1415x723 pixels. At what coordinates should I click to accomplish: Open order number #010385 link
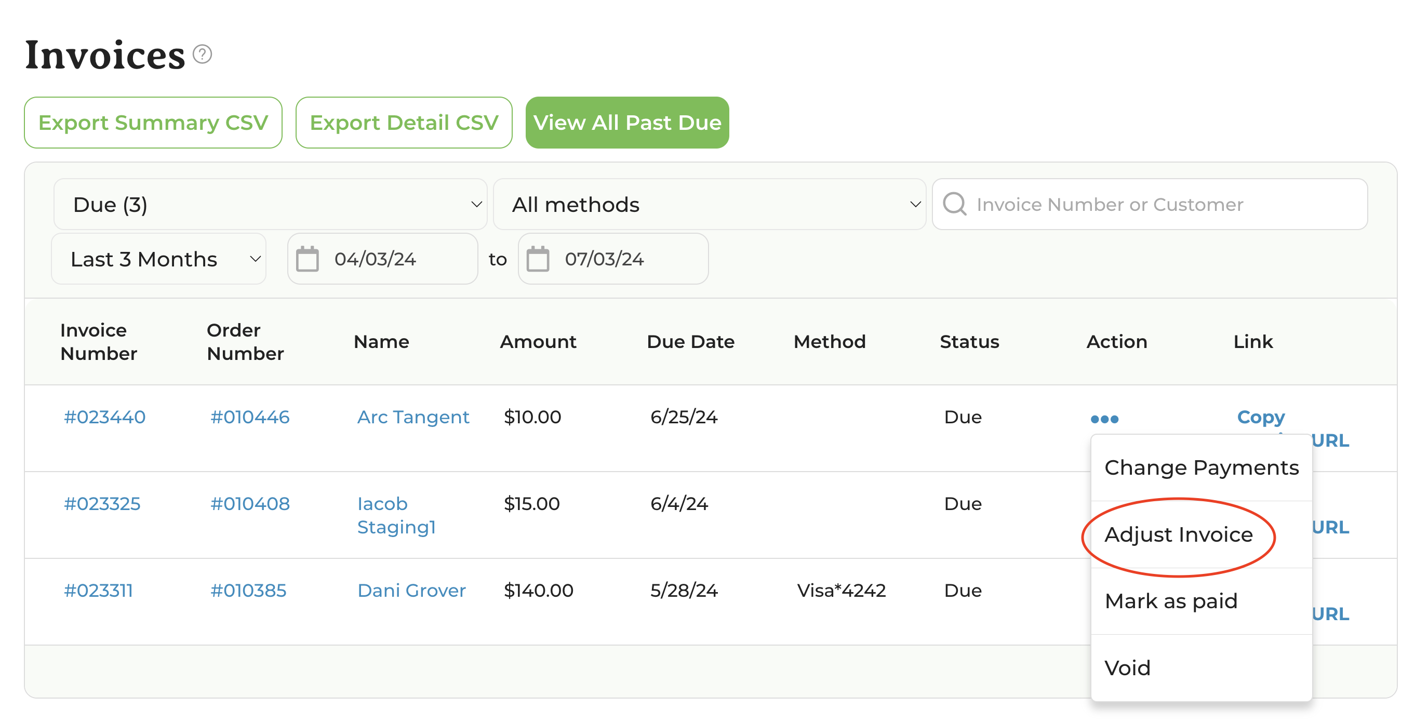[x=248, y=591]
